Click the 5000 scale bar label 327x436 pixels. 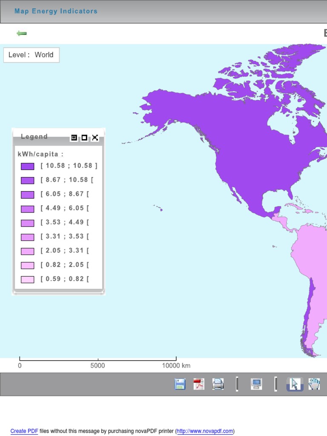(98, 365)
